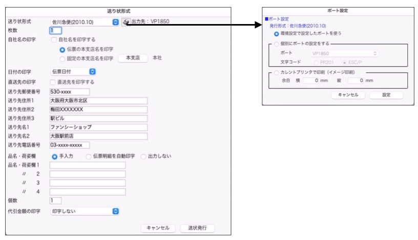Click the printer port settings icon
The image size is (418, 240).
(x=126, y=22)
